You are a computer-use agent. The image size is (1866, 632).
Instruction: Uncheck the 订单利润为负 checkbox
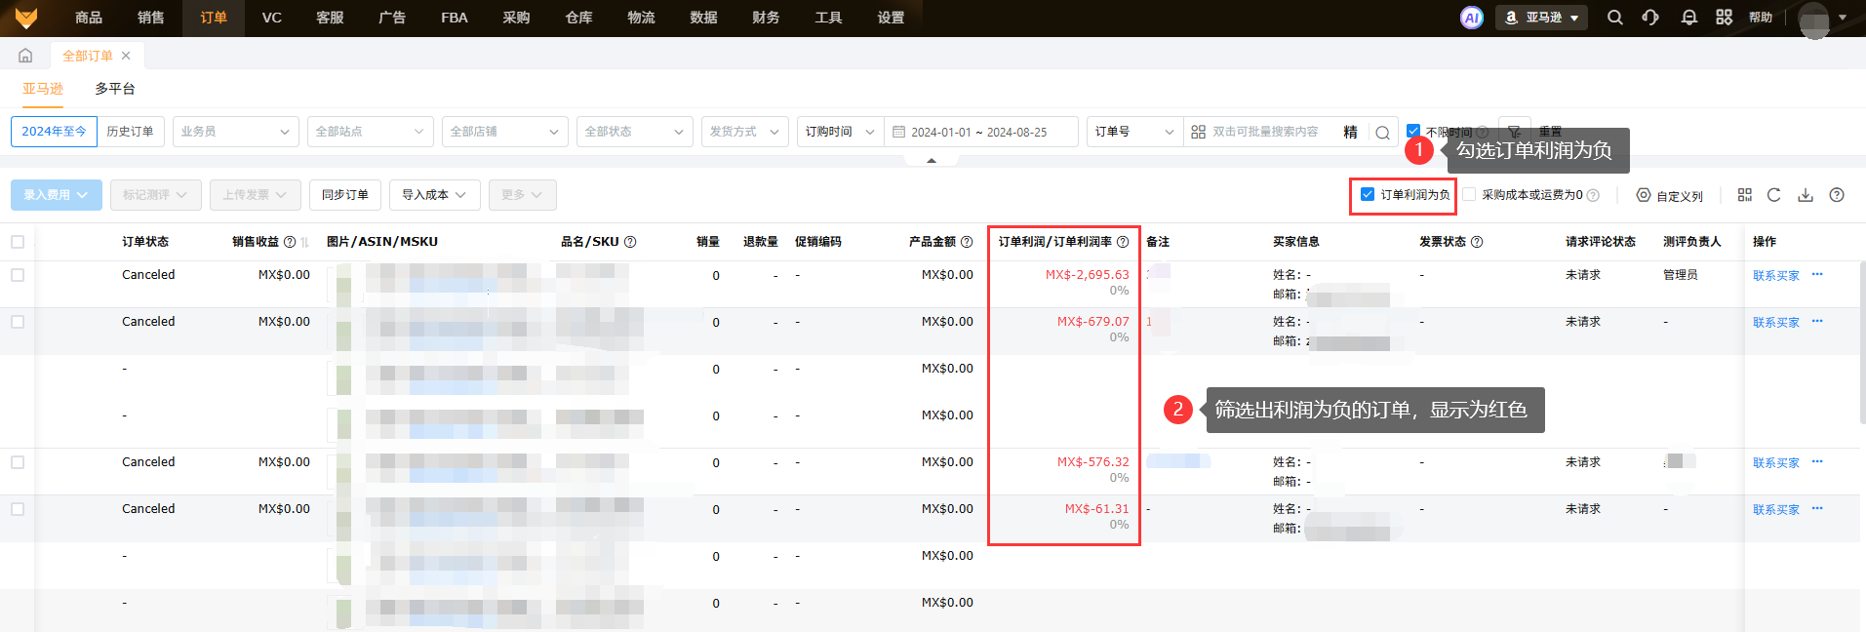tap(1368, 195)
